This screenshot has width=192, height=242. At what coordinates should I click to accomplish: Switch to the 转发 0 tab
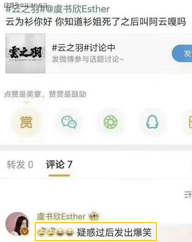20,164
